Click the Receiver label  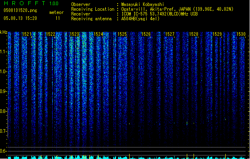point(81,14)
